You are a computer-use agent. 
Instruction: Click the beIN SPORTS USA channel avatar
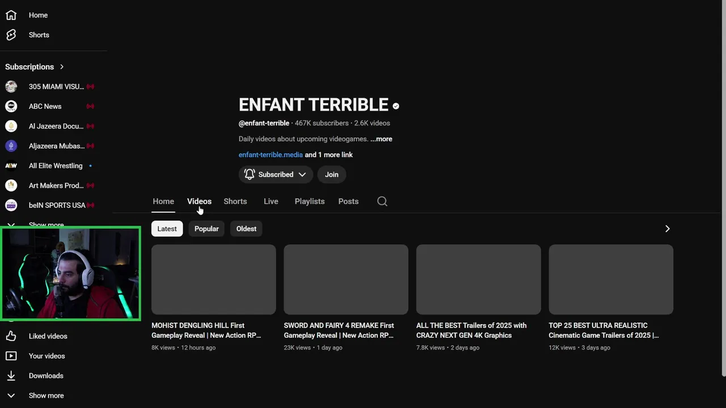point(11,205)
